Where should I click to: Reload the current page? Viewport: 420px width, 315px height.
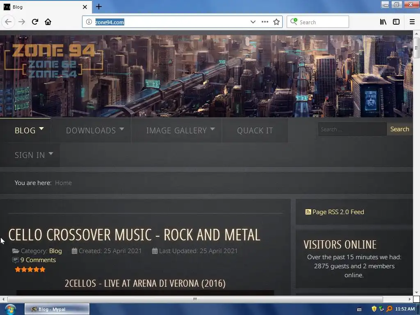click(x=35, y=22)
